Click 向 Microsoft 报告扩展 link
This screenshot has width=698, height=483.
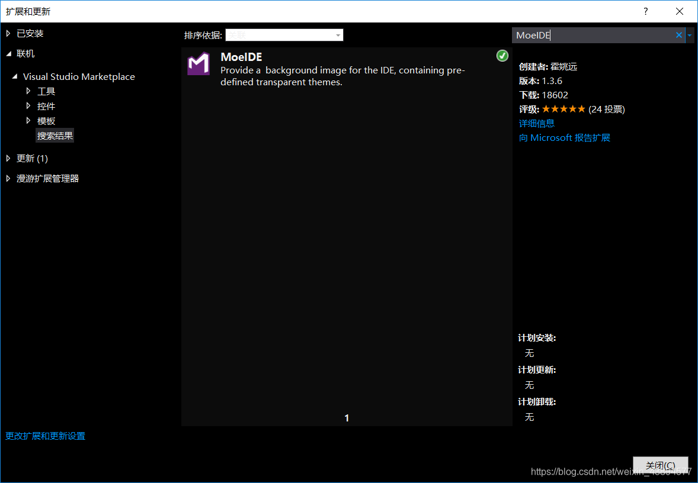[x=565, y=138]
